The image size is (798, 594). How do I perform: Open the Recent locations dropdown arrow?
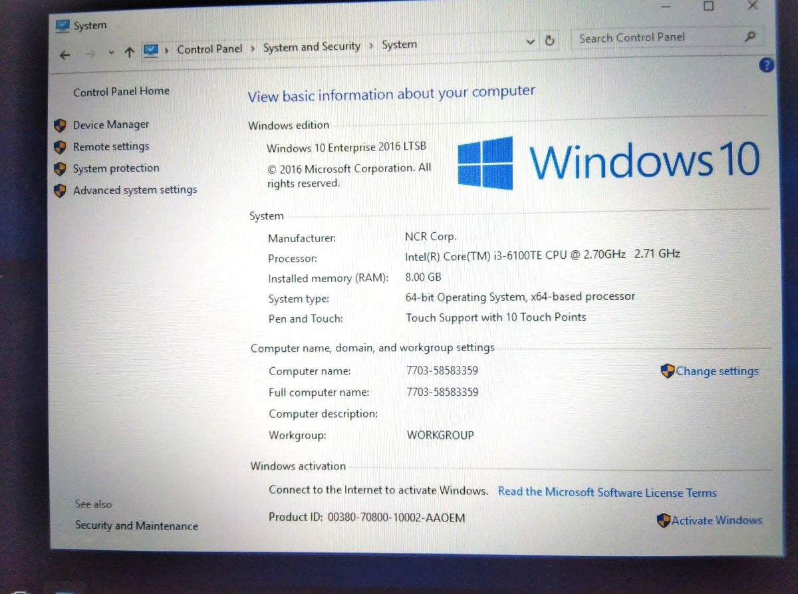point(111,53)
